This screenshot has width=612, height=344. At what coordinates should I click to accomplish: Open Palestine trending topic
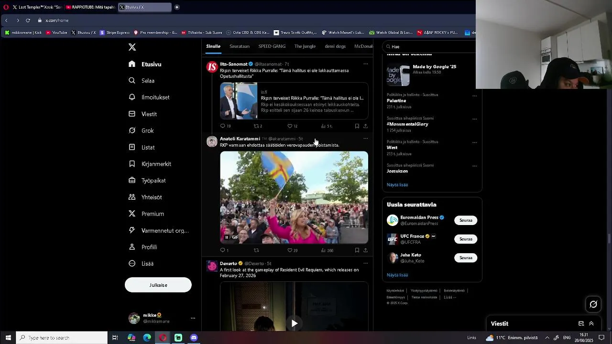pos(396,101)
